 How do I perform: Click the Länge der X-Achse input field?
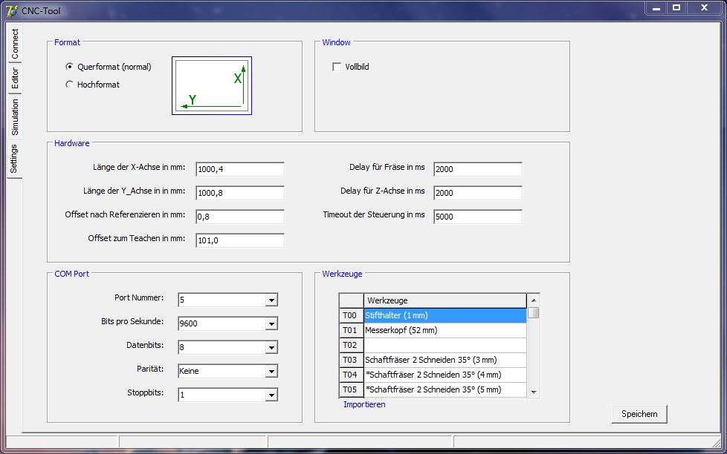click(240, 169)
